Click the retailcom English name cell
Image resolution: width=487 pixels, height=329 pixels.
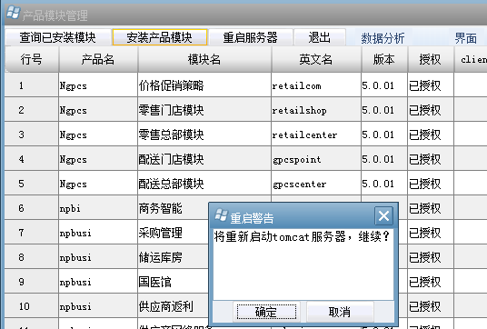click(x=316, y=85)
